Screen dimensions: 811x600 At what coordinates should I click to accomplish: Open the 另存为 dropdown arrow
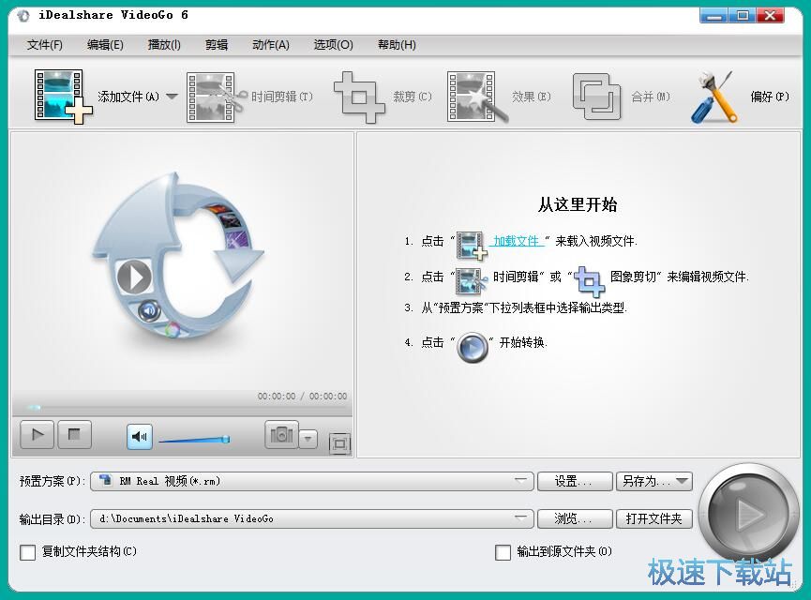coord(683,481)
